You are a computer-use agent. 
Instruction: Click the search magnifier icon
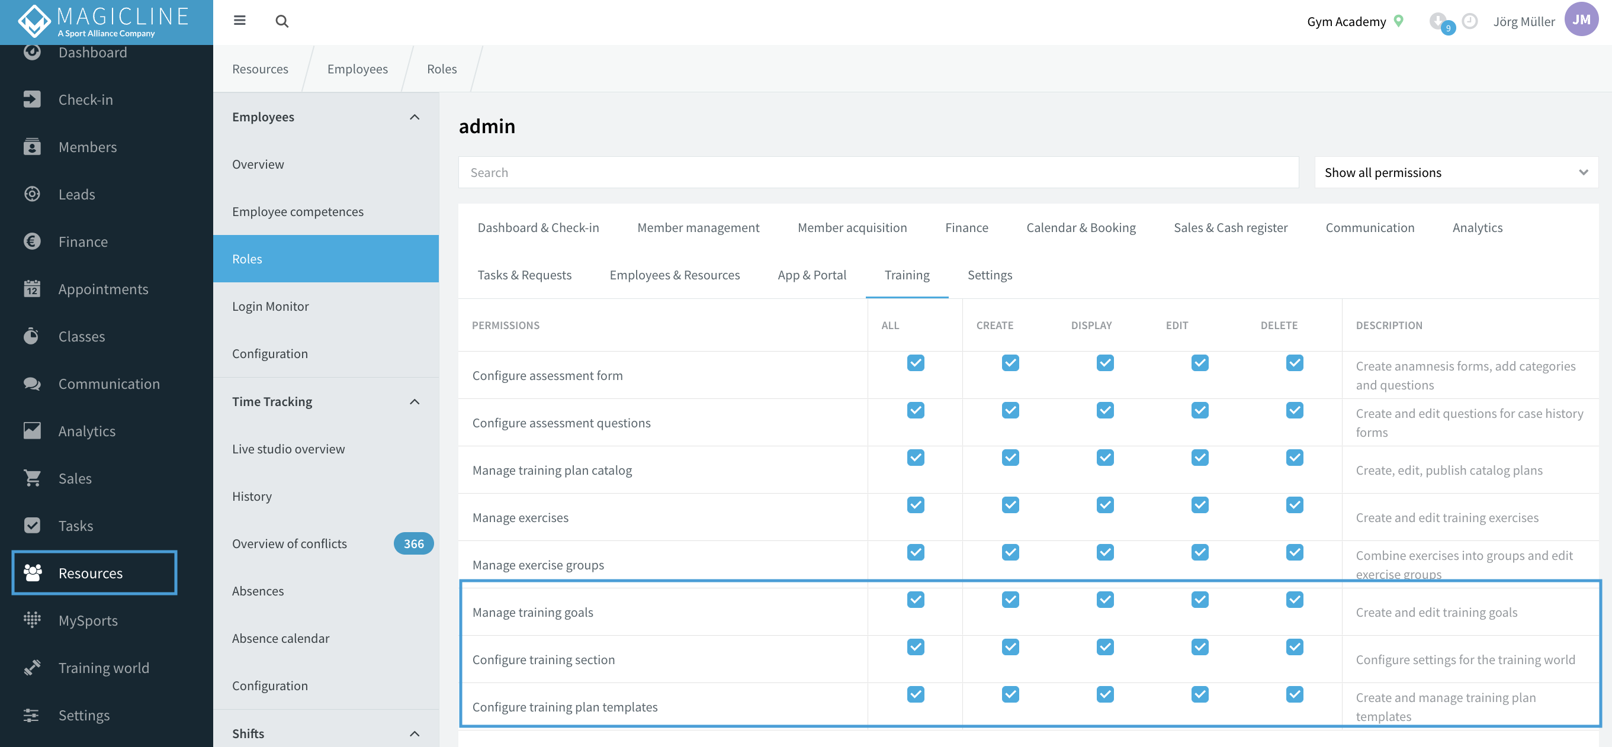click(x=282, y=21)
